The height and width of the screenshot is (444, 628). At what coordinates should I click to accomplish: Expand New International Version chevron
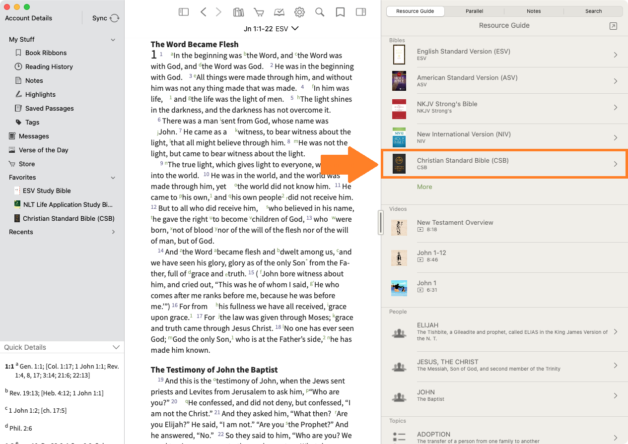[616, 137]
